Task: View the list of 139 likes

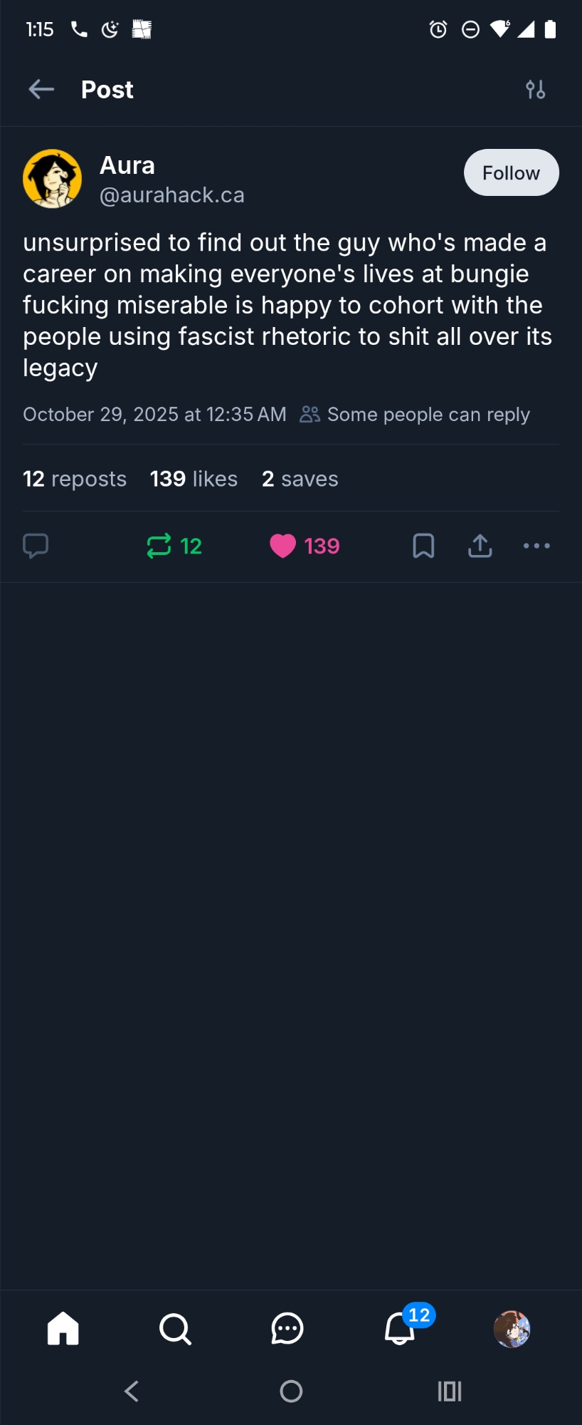Action: (x=194, y=479)
